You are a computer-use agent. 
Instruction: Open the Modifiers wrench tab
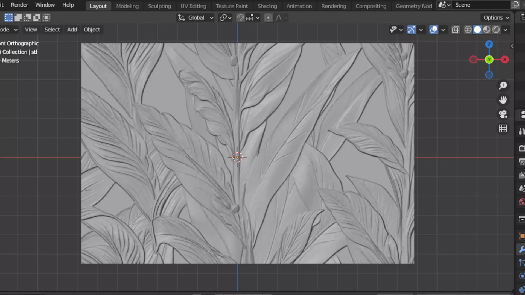pos(521,249)
